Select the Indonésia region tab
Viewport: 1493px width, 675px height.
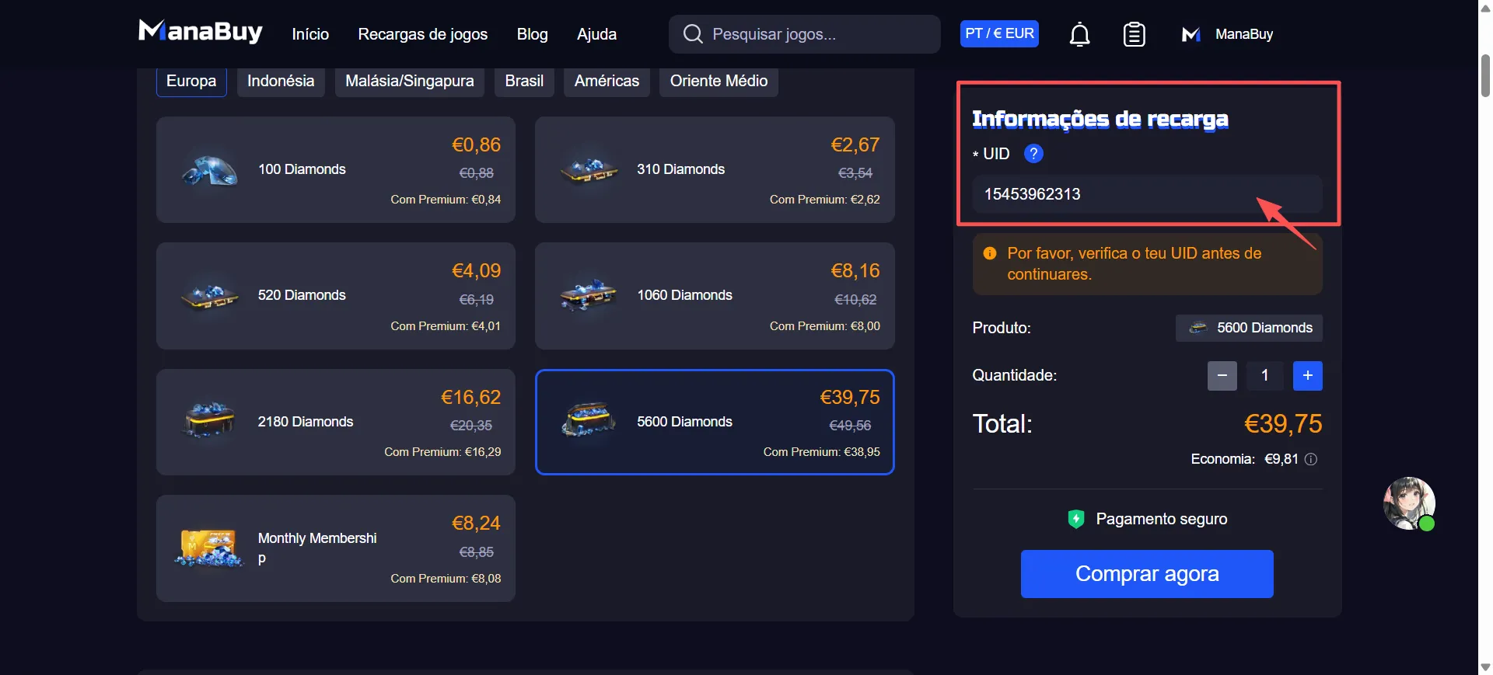point(281,82)
